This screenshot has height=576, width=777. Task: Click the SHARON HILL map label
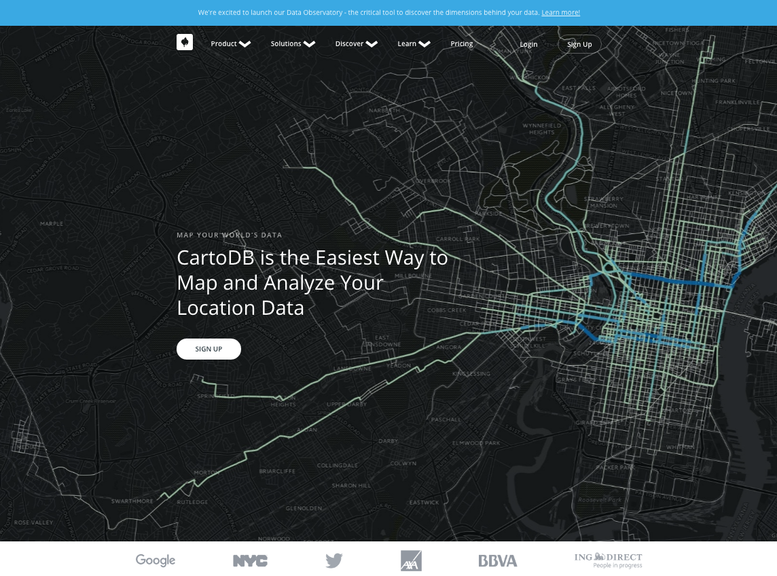[351, 486]
